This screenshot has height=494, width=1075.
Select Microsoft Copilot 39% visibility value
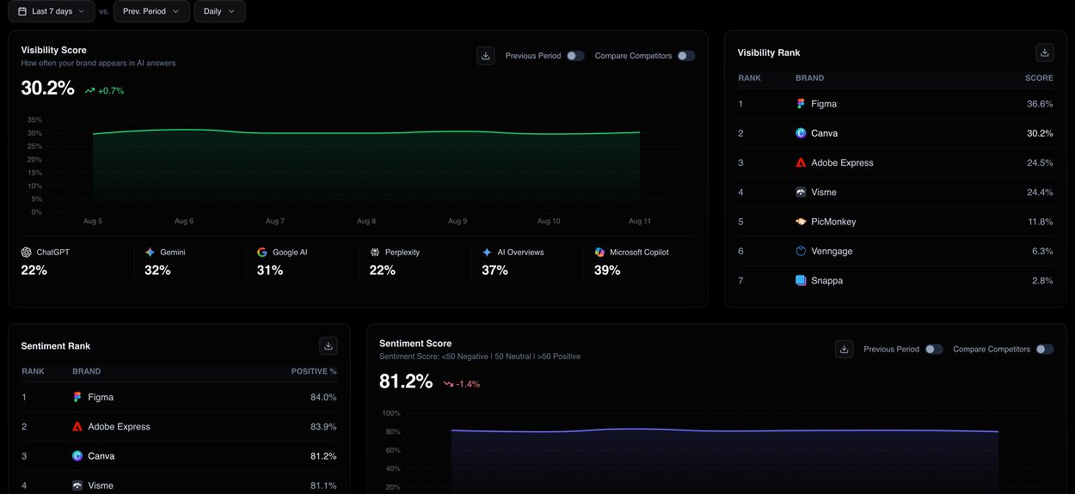coord(607,271)
